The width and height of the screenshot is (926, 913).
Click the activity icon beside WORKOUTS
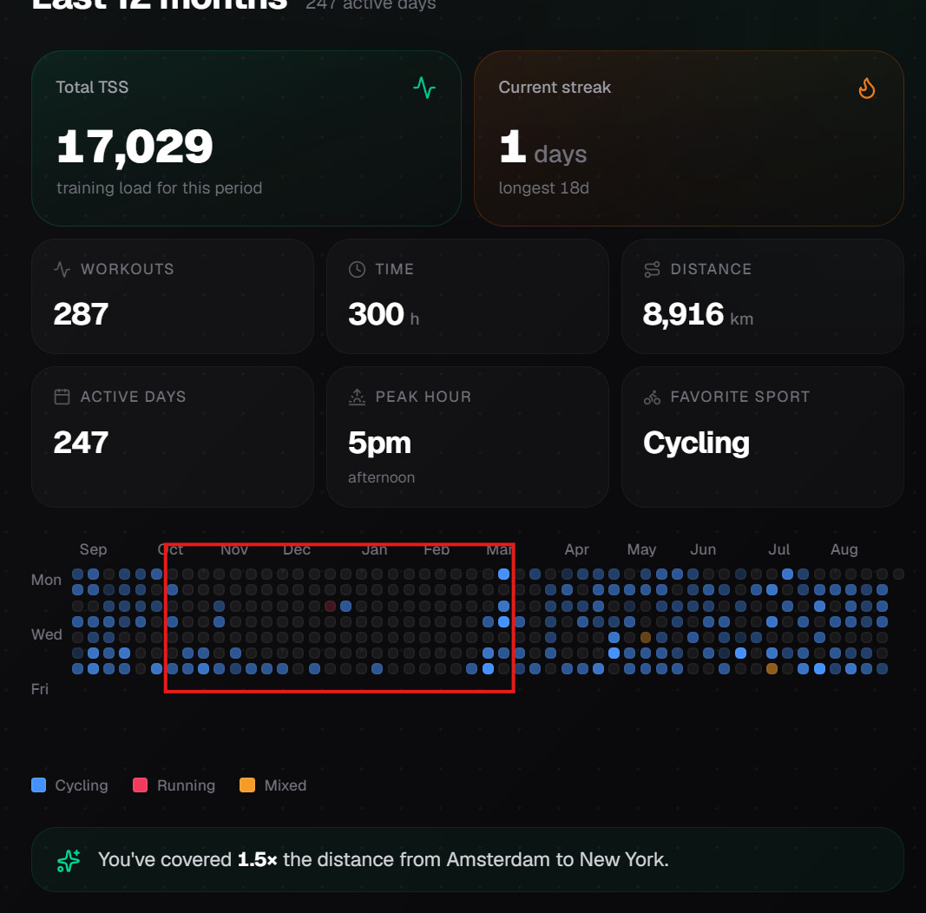[x=62, y=269]
